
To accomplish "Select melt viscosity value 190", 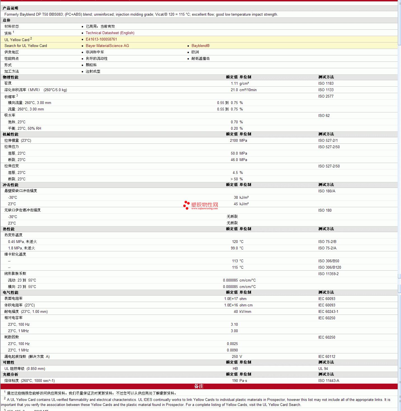I will click(x=235, y=381).
